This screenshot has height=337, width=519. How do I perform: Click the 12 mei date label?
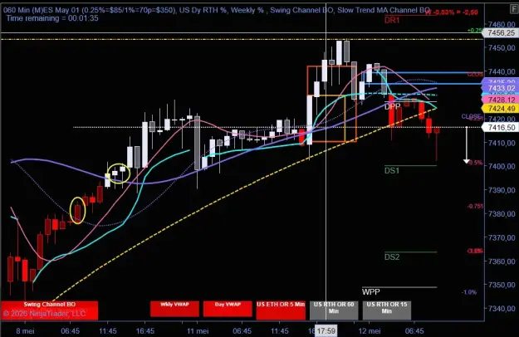(370, 331)
